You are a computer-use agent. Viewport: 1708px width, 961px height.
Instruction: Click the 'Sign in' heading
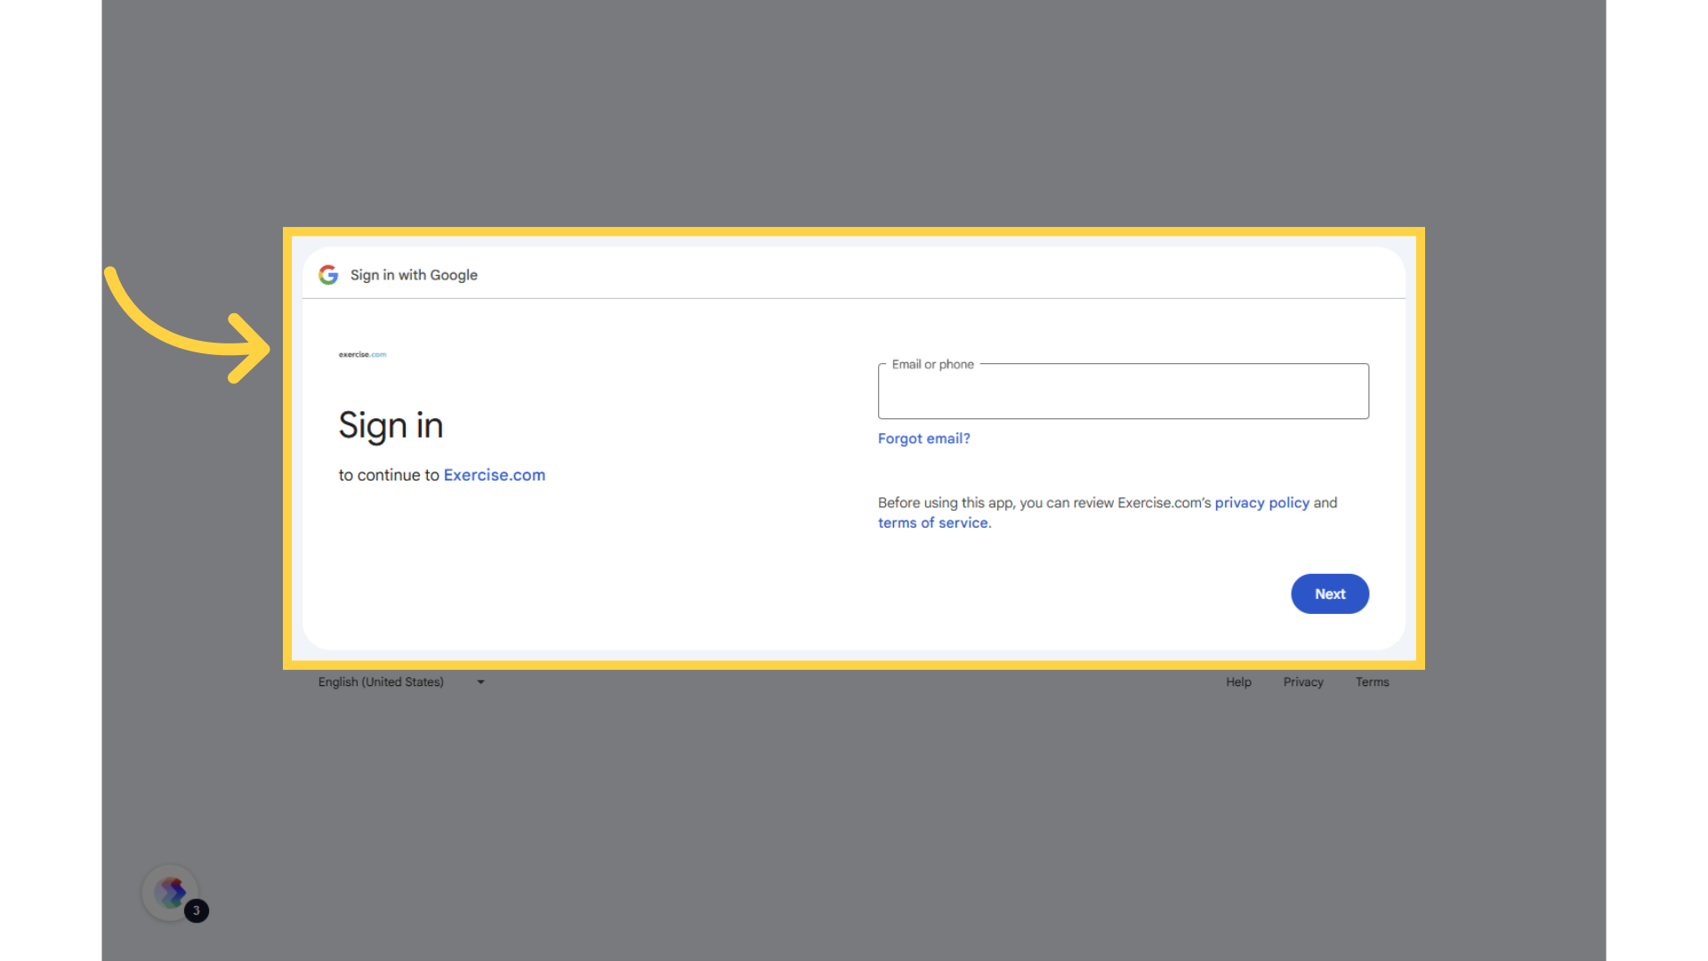click(x=391, y=426)
